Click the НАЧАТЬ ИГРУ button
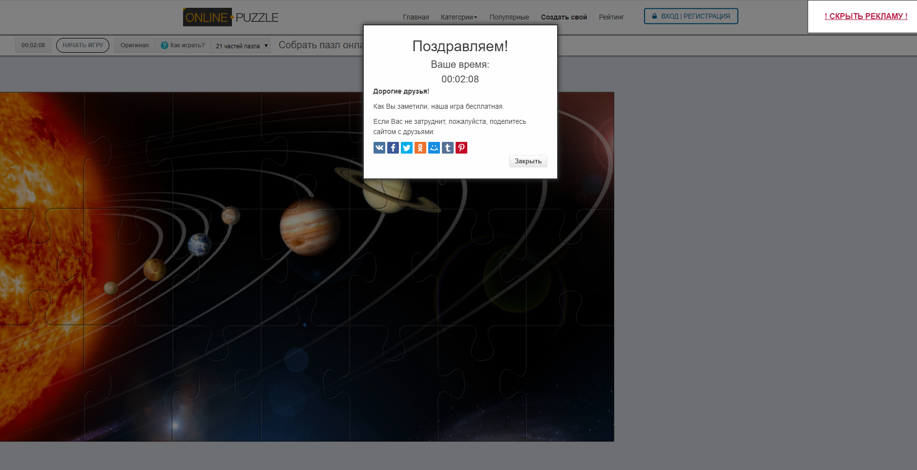The width and height of the screenshot is (917, 470). pos(83,45)
